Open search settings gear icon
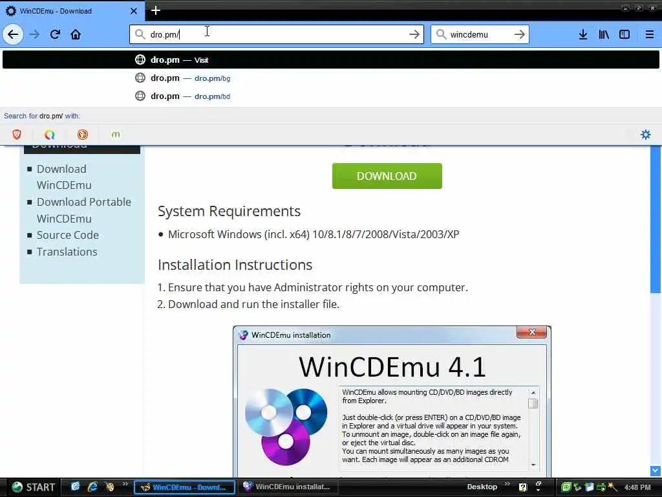Screen dimensions: 662x497 (x=646, y=135)
